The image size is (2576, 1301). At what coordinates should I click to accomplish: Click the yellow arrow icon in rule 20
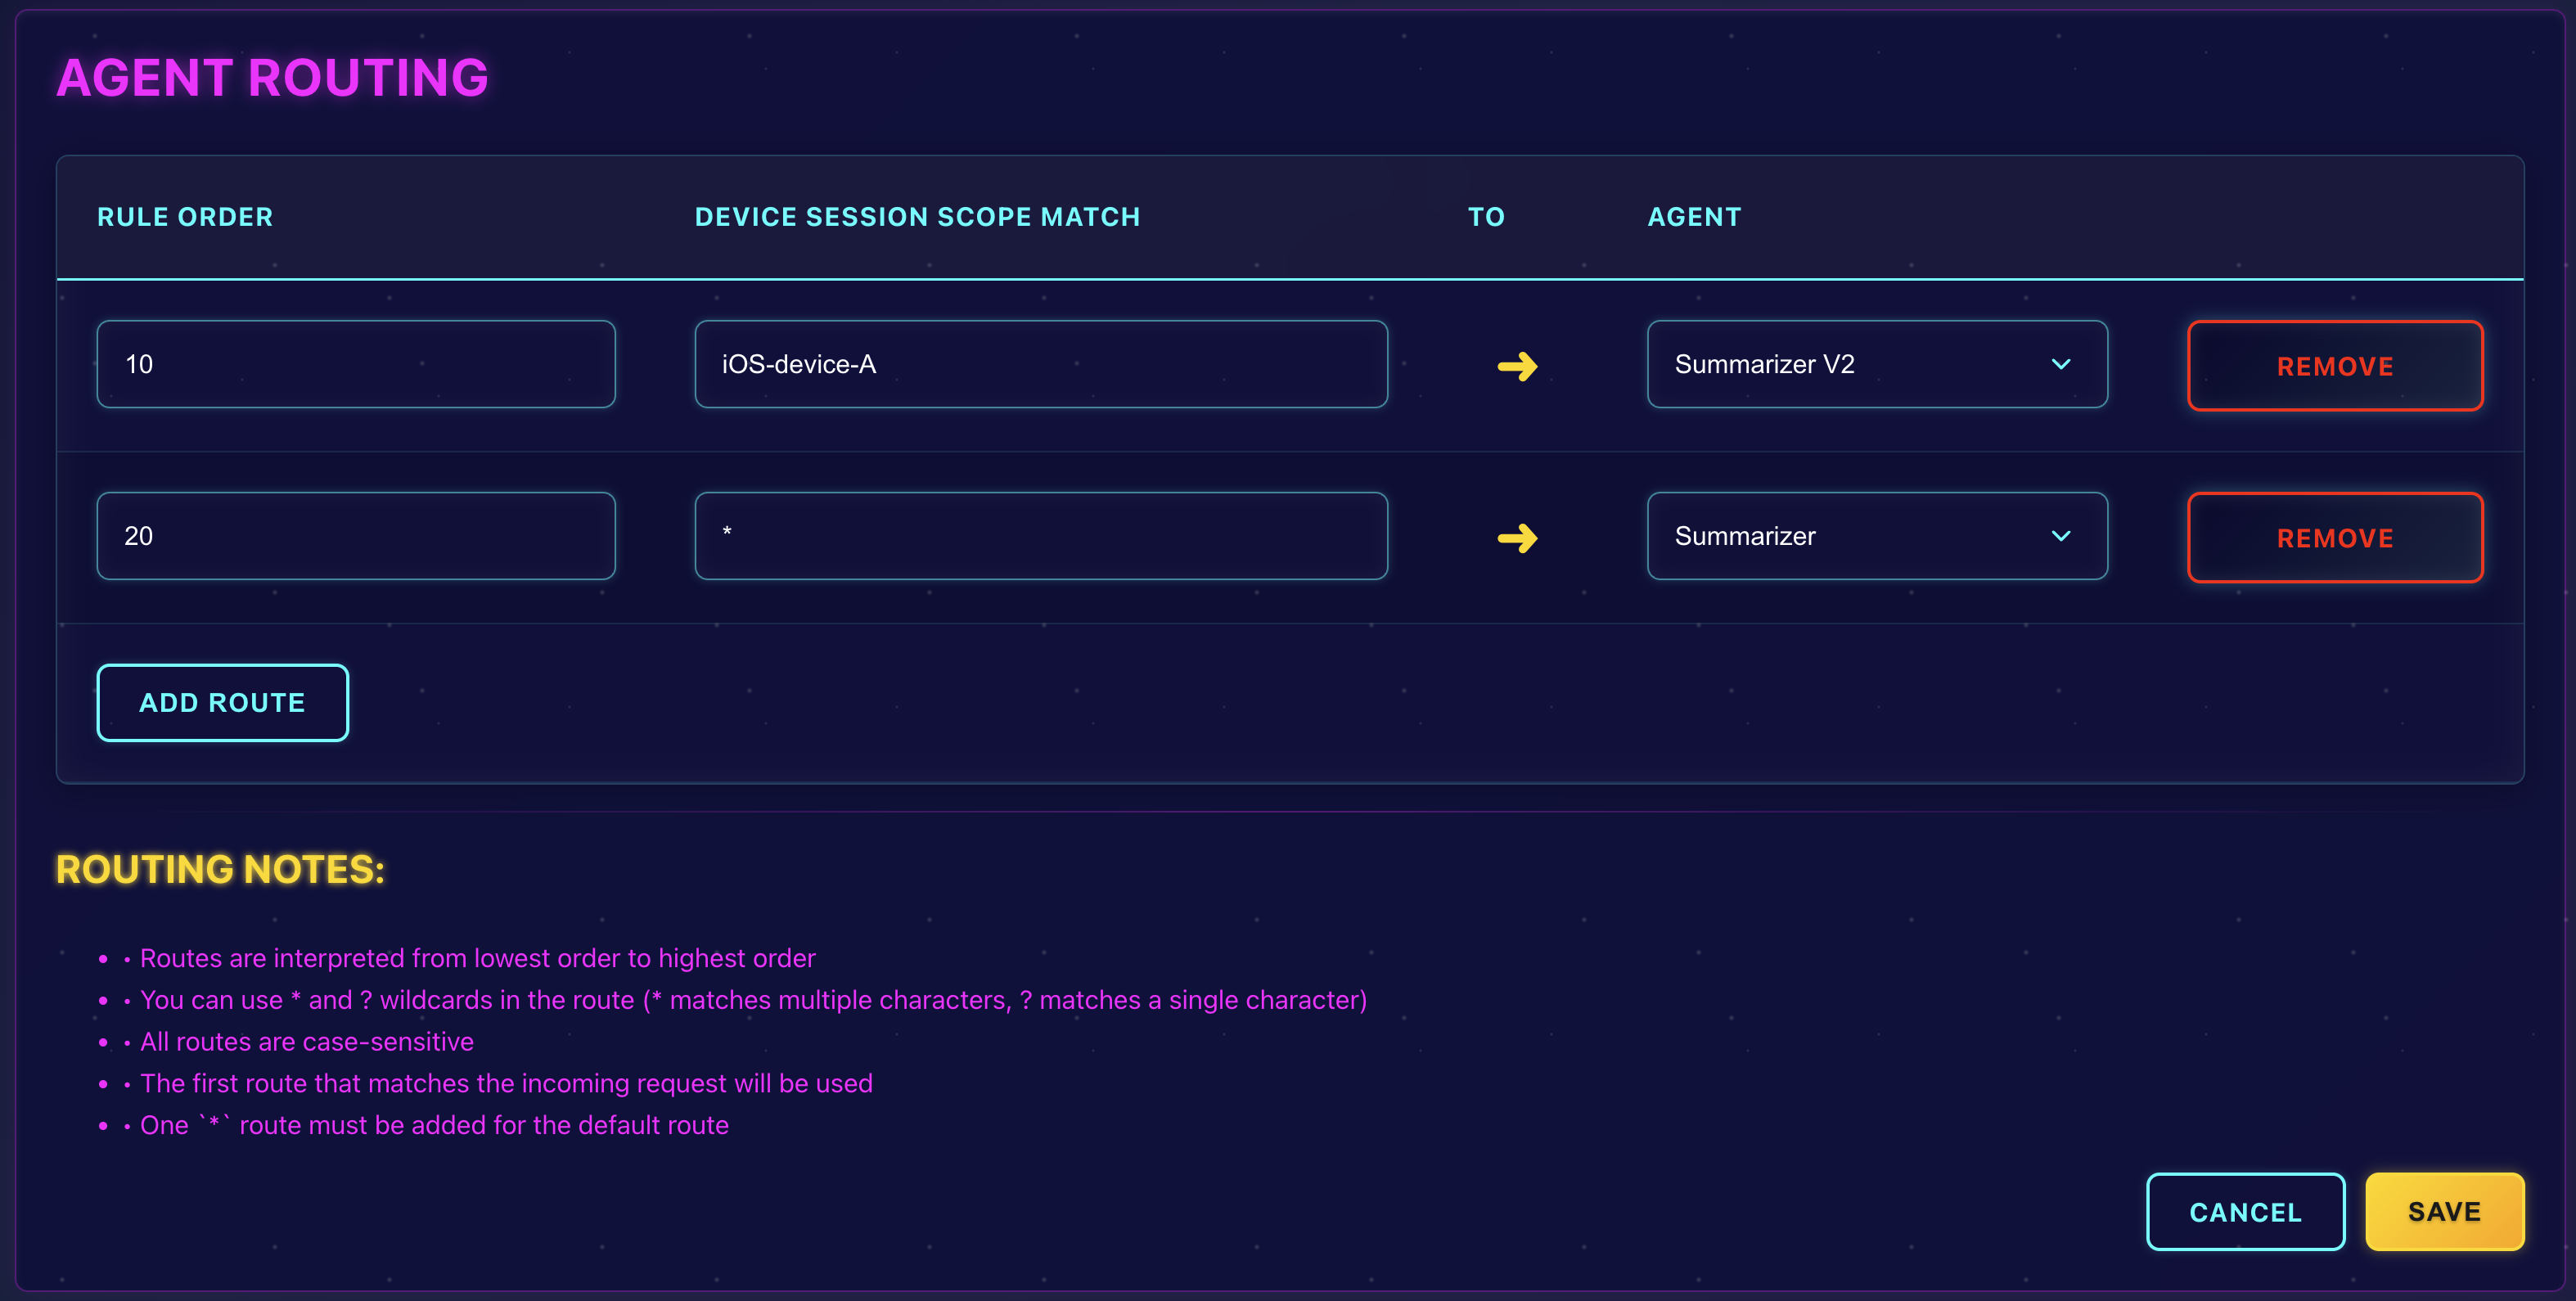pyautogui.click(x=1515, y=537)
